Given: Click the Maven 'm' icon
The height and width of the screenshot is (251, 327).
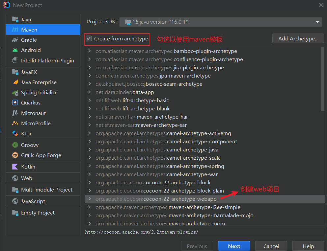Looking at the screenshot, I should tap(15, 30).
